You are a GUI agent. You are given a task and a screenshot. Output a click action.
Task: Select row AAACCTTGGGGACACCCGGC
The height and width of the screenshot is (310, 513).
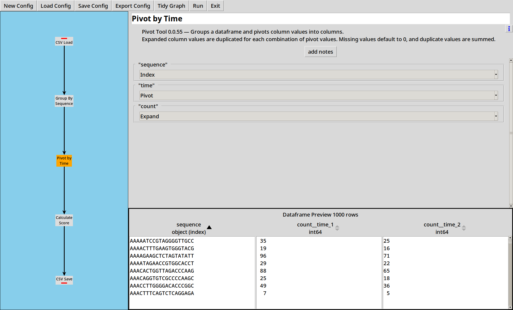click(162, 286)
